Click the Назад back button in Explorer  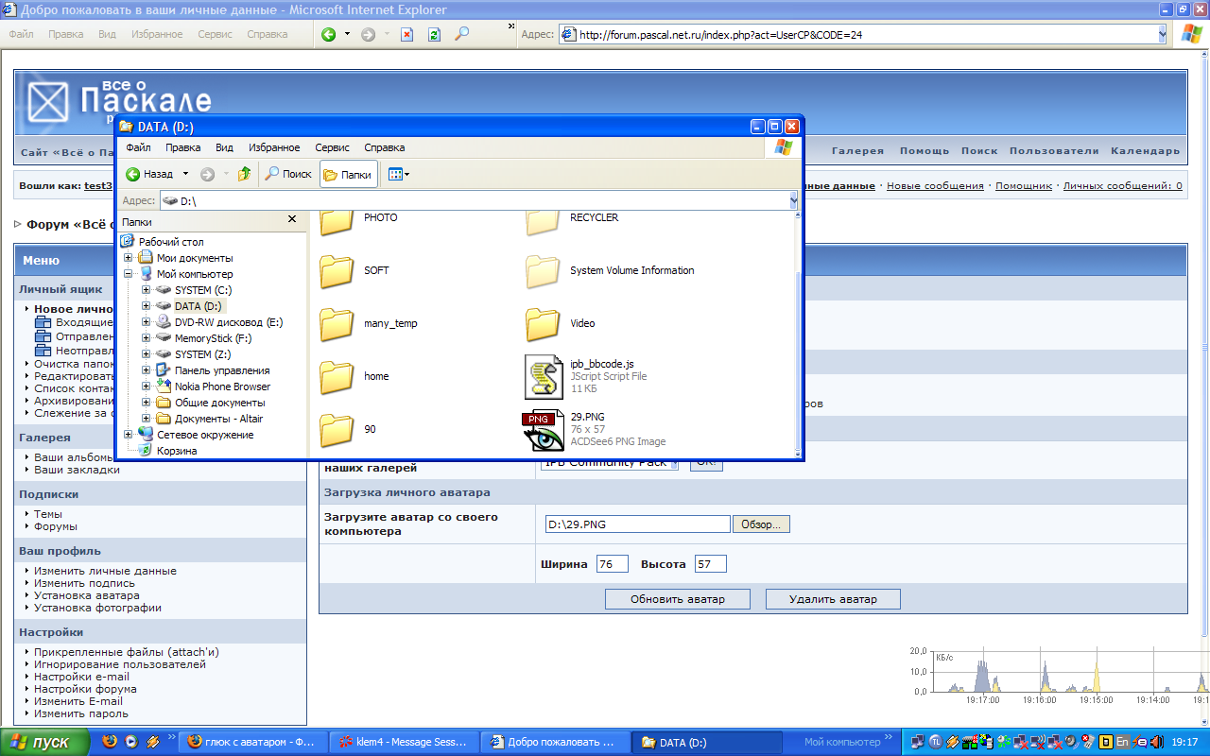(x=149, y=174)
